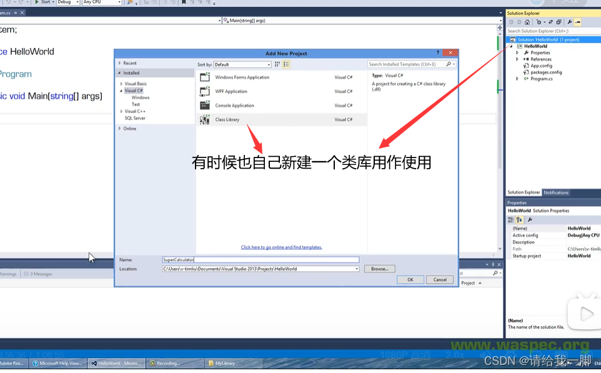This screenshot has height=373, width=601.
Task: Click the search magnifier in Installed Templates box
Action: tap(449, 64)
